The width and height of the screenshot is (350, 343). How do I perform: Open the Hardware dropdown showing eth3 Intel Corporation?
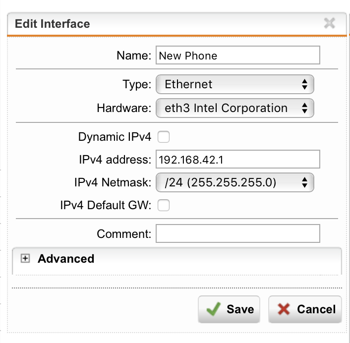pos(235,108)
